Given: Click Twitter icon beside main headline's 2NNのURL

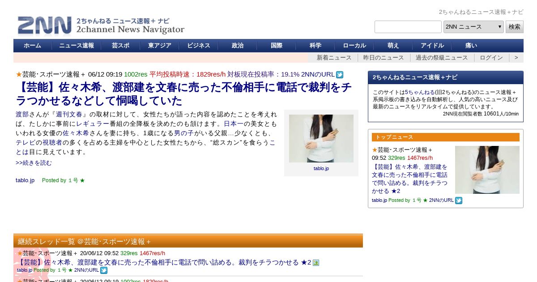Looking at the screenshot, I should click(340, 75).
